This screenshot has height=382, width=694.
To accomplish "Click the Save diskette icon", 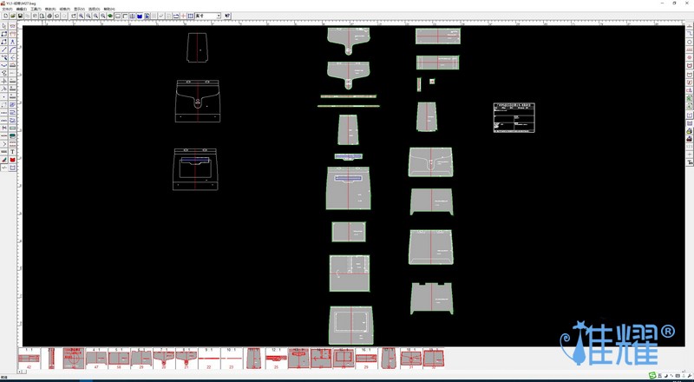I will click(x=20, y=16).
